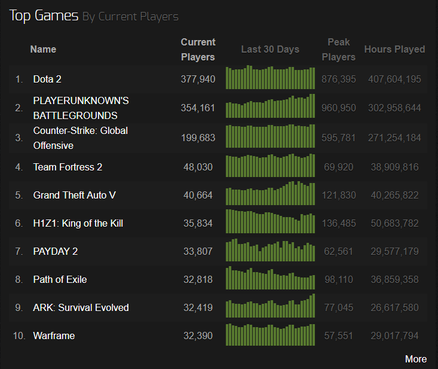Click the Peak Players column header
The height and width of the screenshot is (369, 438).
click(338, 50)
